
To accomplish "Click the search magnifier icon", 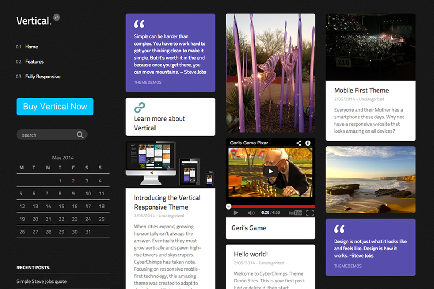I will [80, 135].
